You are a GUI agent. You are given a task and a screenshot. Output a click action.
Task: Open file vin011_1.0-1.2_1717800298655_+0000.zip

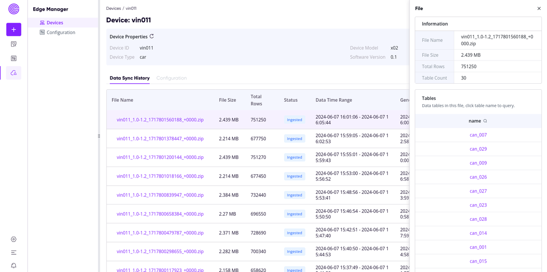click(160, 252)
